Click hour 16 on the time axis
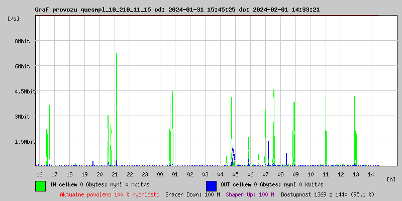 click(39, 174)
